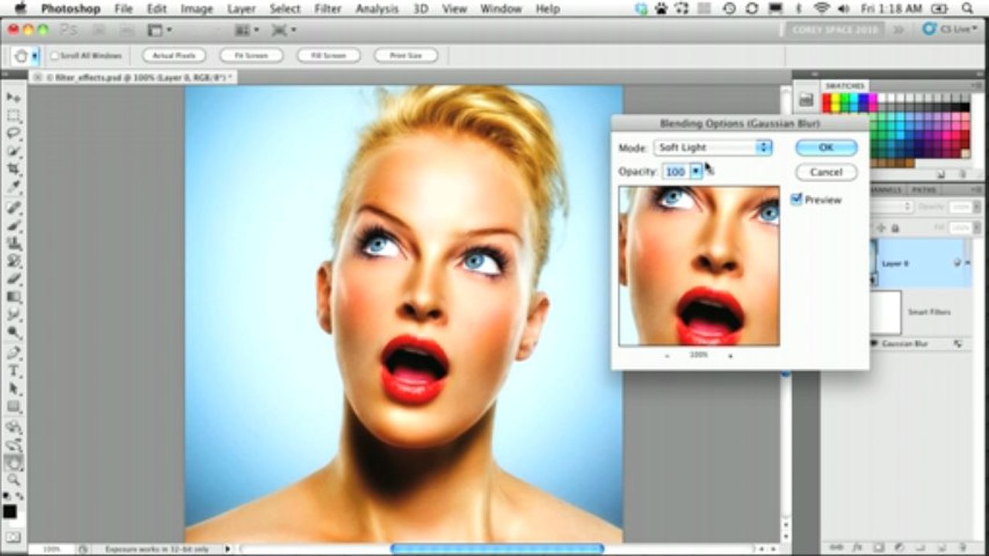Open the CS Live dropdown

tap(948, 29)
